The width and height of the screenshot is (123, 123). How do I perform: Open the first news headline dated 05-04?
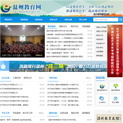(x=59, y=31)
